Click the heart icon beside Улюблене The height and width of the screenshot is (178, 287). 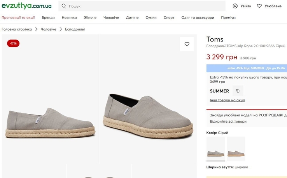pyautogui.click(x=259, y=6)
